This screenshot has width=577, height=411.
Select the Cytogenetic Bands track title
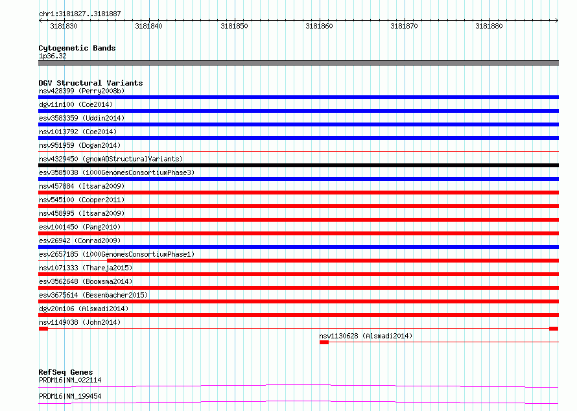coord(77,48)
